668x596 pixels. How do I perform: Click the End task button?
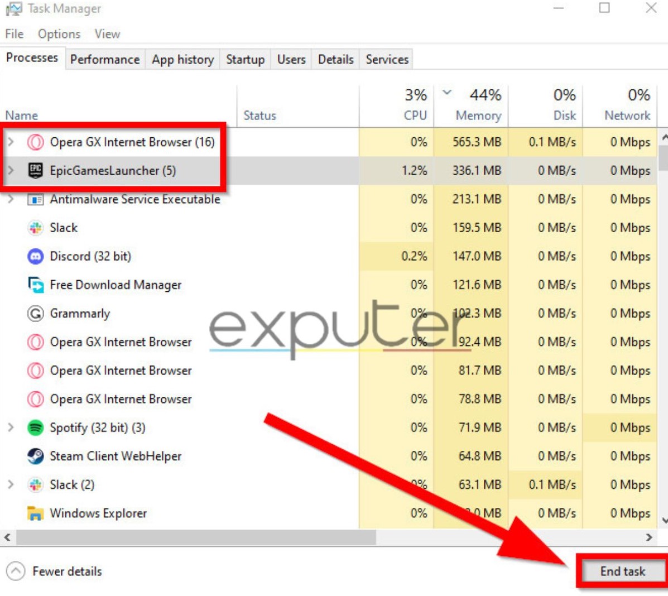click(622, 571)
